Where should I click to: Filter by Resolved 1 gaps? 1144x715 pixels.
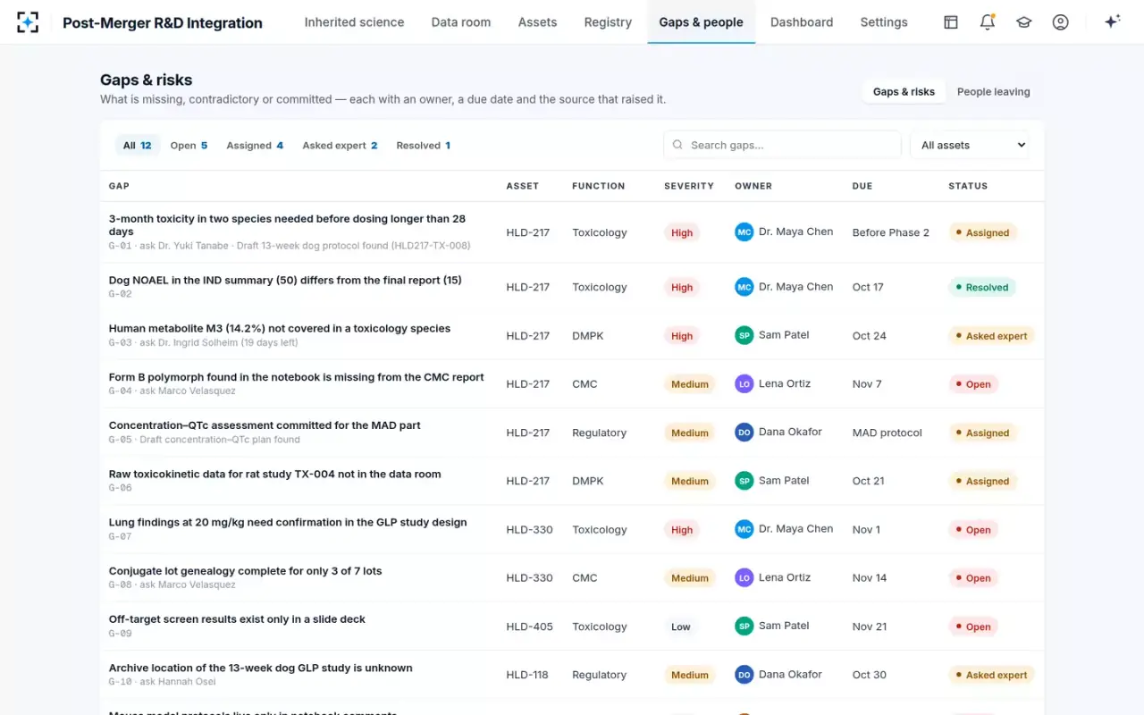tap(423, 146)
